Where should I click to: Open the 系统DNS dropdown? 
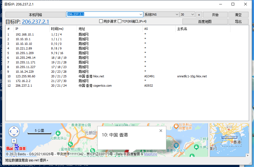(x=177, y=14)
